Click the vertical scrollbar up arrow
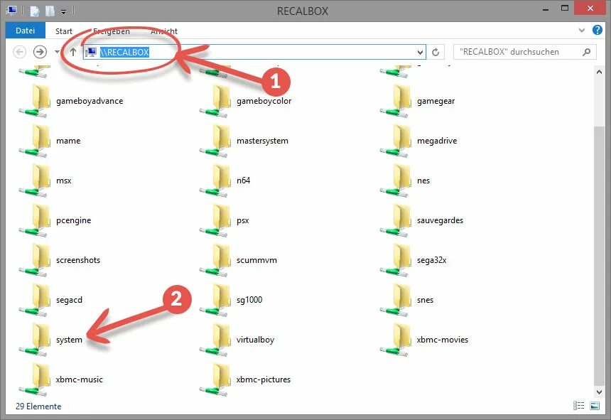Image resolution: width=611 pixels, height=420 pixels. tap(599, 72)
